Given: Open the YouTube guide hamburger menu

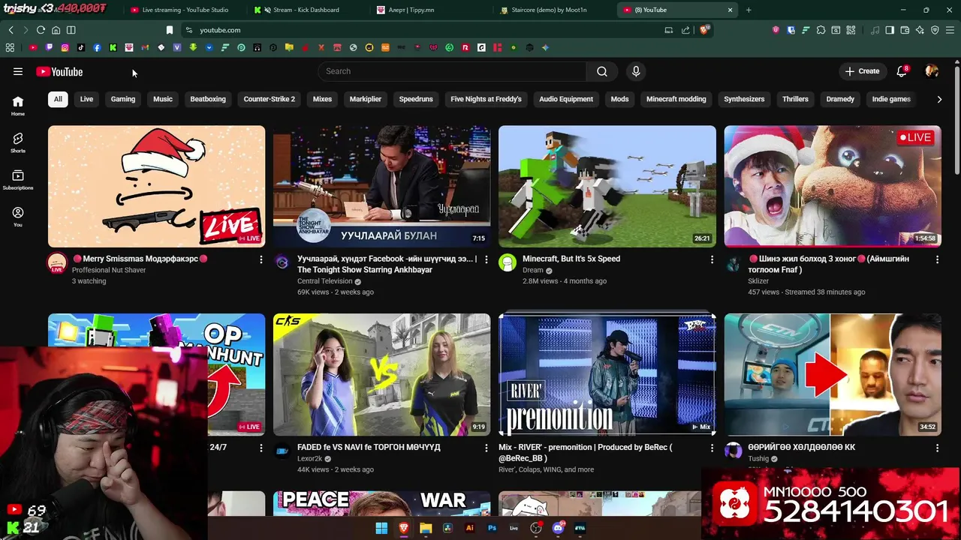Looking at the screenshot, I should 18,71.
